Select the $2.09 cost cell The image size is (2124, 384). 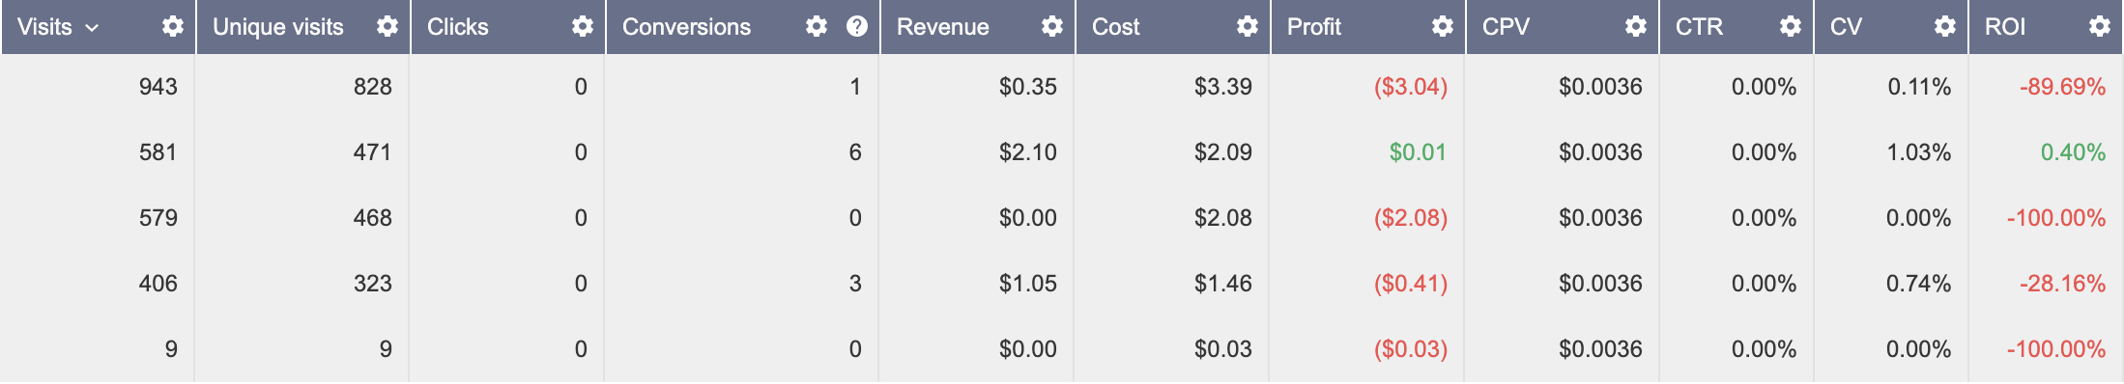click(1223, 152)
